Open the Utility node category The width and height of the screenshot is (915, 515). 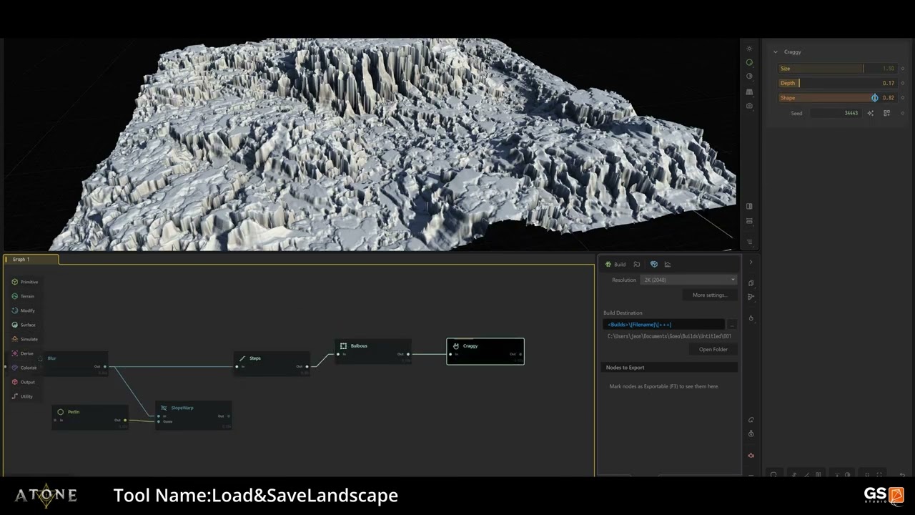click(23, 396)
